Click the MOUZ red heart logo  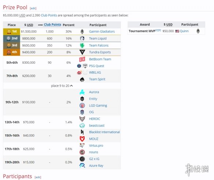82,139
